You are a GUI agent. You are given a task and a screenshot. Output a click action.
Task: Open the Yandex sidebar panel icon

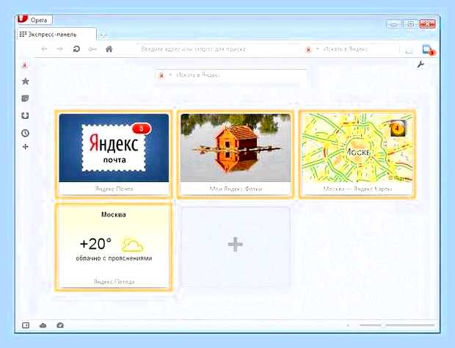pos(25,66)
